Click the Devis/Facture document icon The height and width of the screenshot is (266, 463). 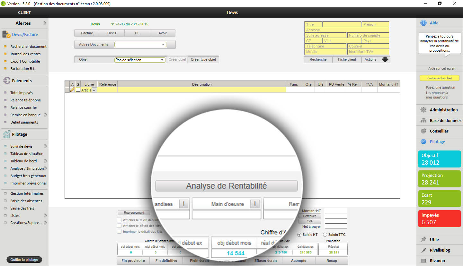click(x=6, y=34)
